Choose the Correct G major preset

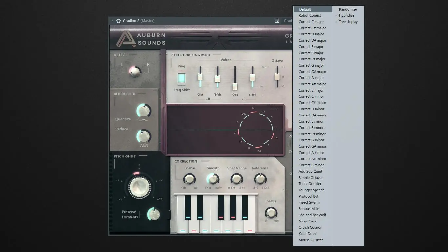[313, 65]
